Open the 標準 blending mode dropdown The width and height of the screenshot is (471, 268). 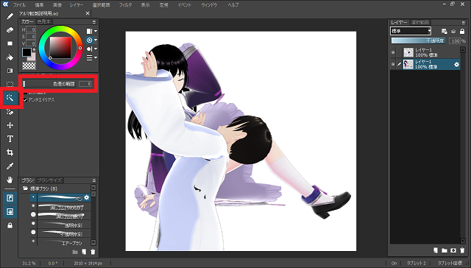pos(411,31)
